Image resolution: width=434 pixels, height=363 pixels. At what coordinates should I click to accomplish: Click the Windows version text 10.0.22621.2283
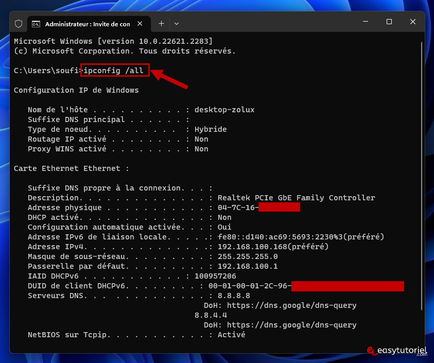(173, 41)
